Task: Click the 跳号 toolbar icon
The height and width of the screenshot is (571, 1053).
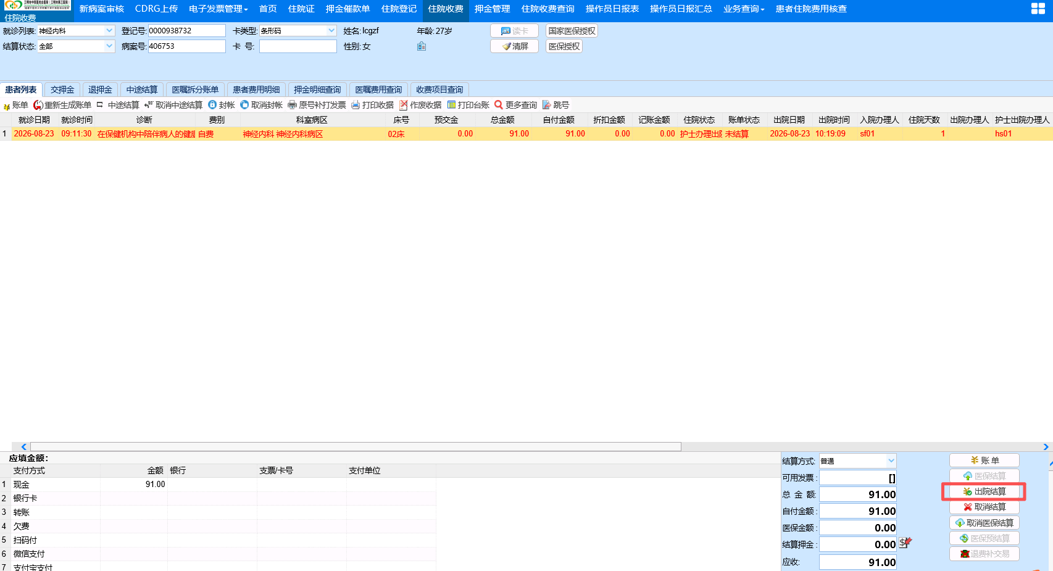Action: [547, 105]
